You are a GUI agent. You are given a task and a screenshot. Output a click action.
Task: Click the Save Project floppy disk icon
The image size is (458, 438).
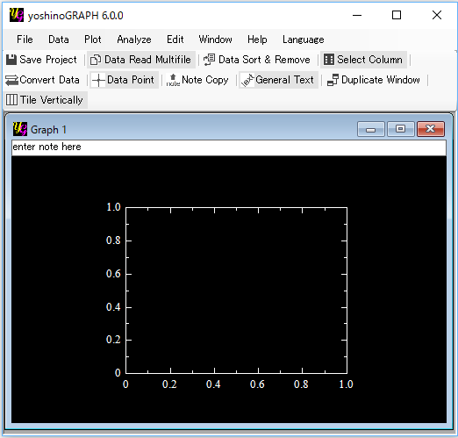[x=11, y=60]
